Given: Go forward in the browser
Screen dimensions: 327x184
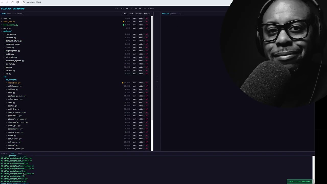Looking at the screenshot, I should tap(7, 2).
